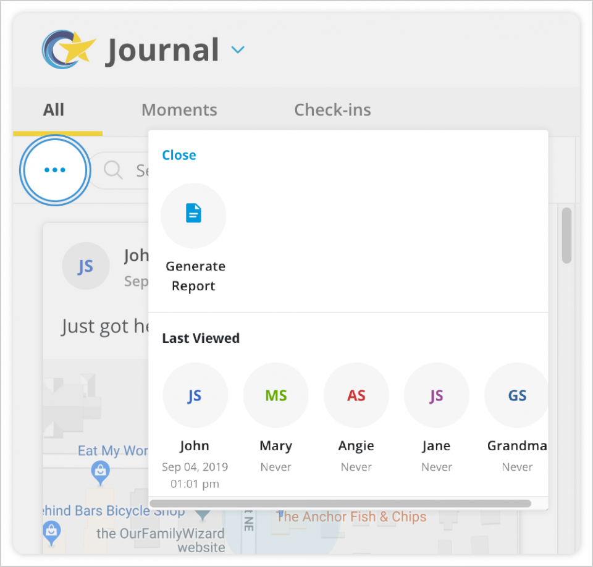Open the ellipsis more-options menu
The width and height of the screenshot is (593, 567).
pos(55,169)
